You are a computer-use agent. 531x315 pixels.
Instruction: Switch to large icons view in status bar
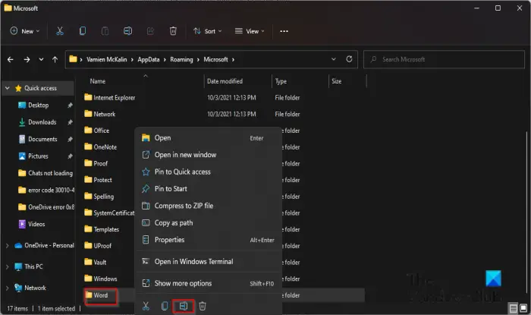(x=523, y=308)
